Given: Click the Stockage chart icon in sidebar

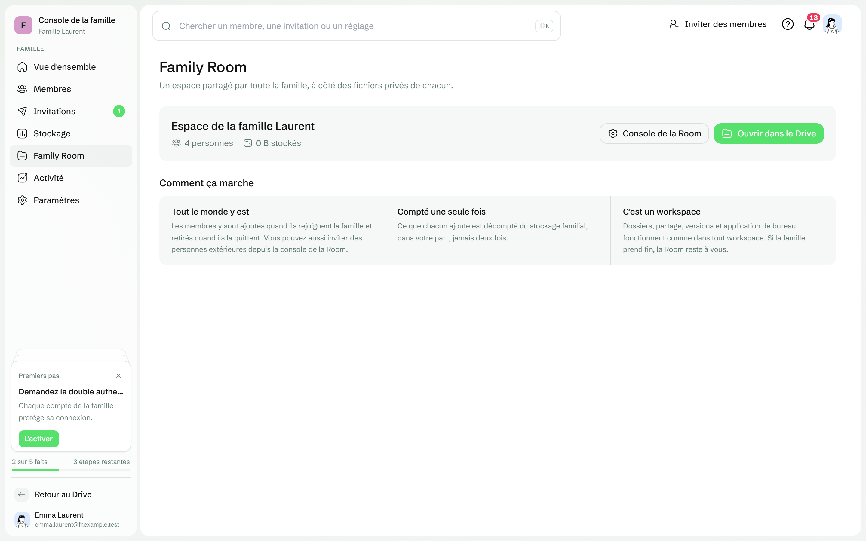Looking at the screenshot, I should click(x=22, y=133).
